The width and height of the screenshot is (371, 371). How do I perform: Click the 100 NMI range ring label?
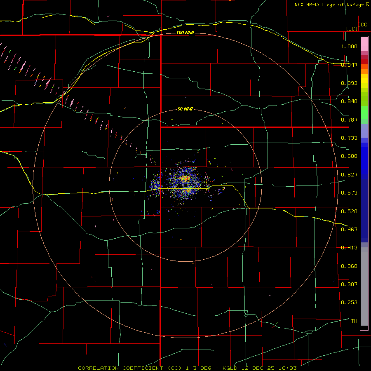pos(185,33)
